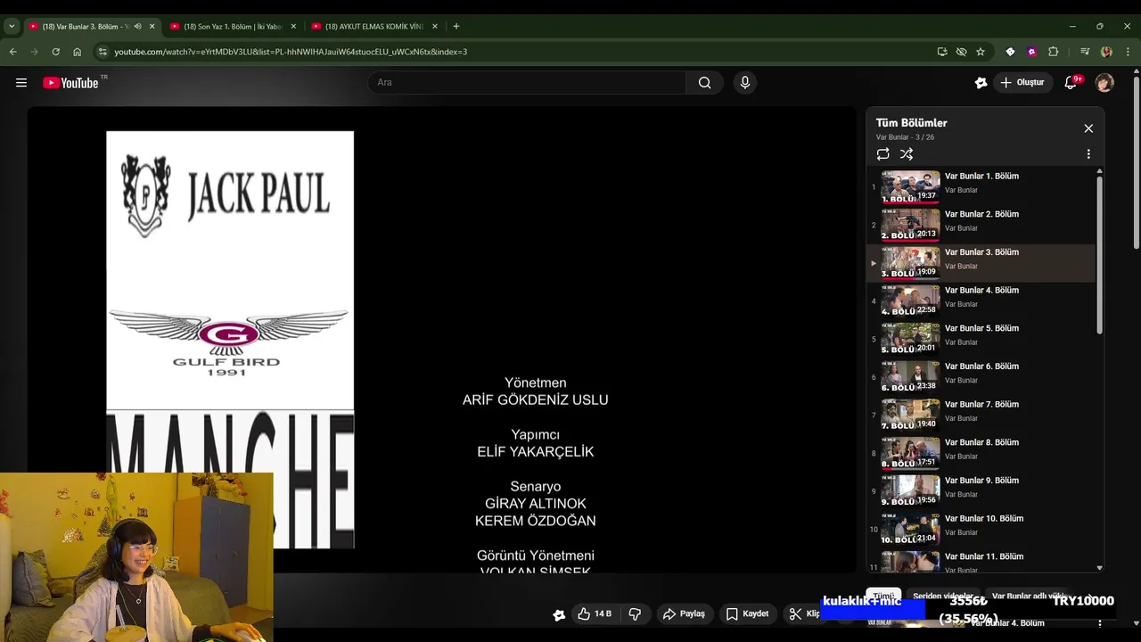Screen dimensions: 1141x642
Task: Open the tab search dropdown arrow
Action: pos(12,27)
